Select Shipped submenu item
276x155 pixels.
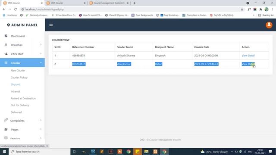click(x=16, y=84)
